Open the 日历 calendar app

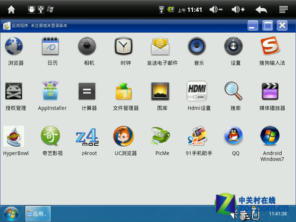point(50,46)
